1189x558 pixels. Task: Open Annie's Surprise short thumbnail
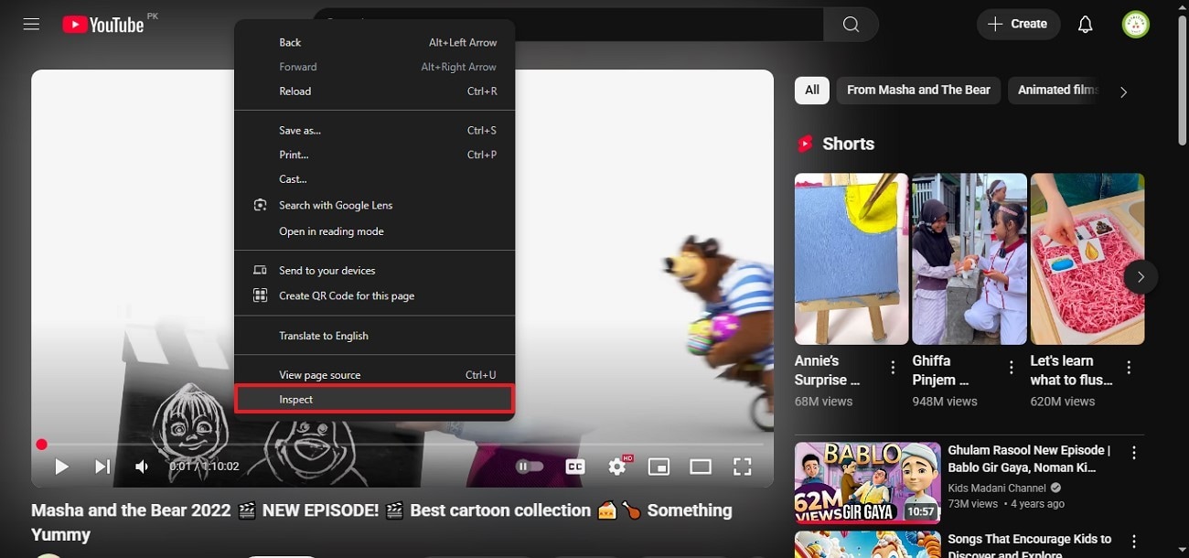pyautogui.click(x=852, y=259)
